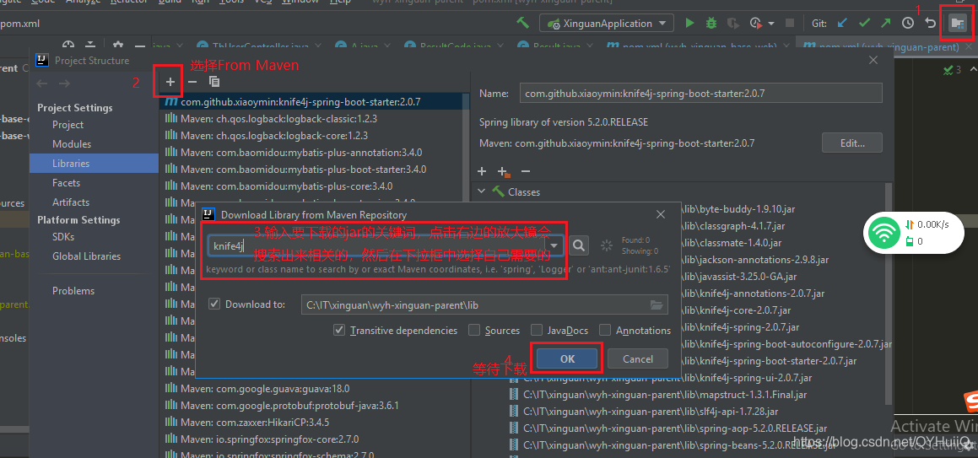Click the Build Project hammer icon

coord(522,24)
